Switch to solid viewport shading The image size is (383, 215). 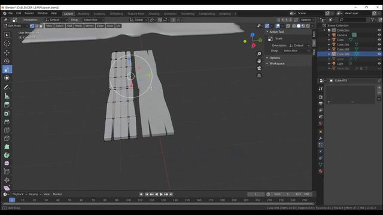pos(299,26)
